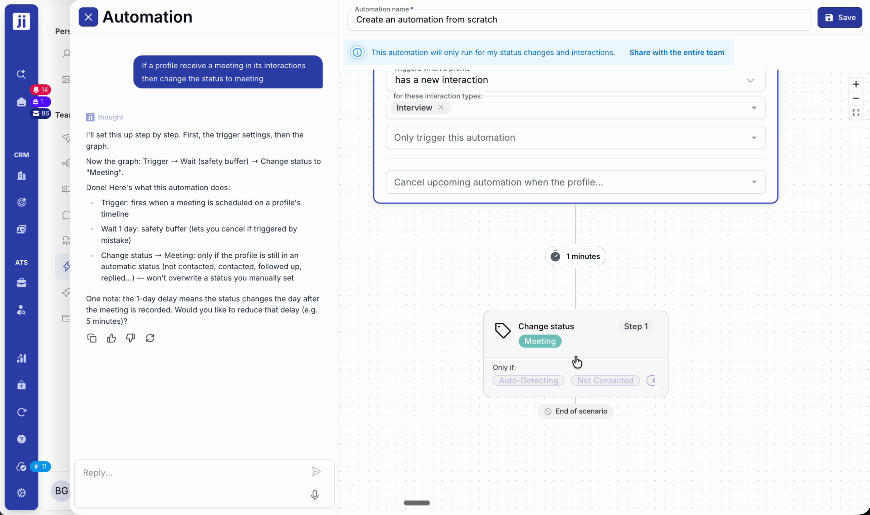The image size is (870, 515).
Task: Activate the microphone voice input
Action: point(315,495)
